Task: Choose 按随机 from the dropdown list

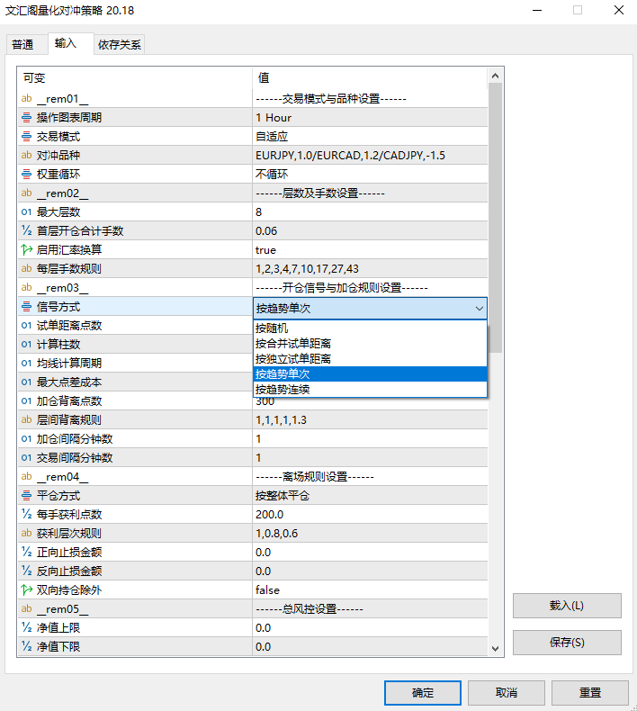Action: pyautogui.click(x=272, y=328)
